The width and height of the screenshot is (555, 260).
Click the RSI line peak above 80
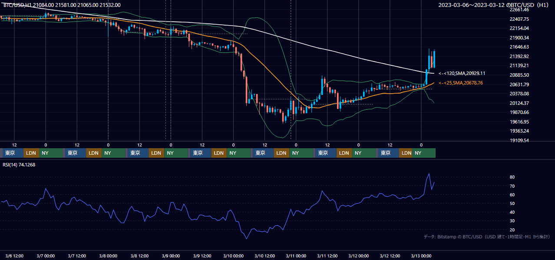(x=429, y=174)
